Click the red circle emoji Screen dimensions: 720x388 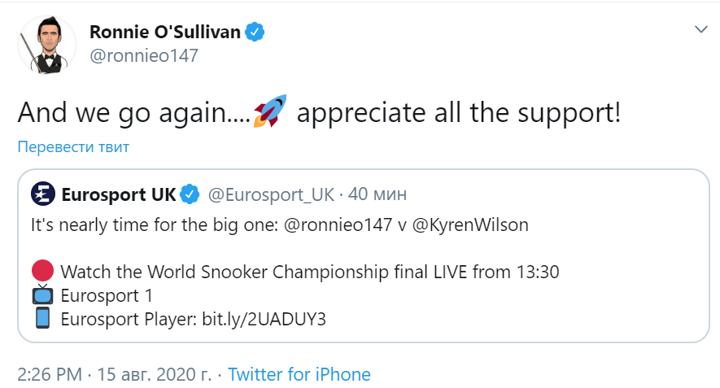(44, 271)
